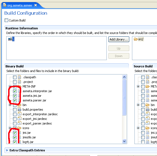Image resolution: width=157 pixels, height=156 pixels.
Task: Select asmeta.interpreter.jar entry in Binary Build
Action: tap(37, 91)
